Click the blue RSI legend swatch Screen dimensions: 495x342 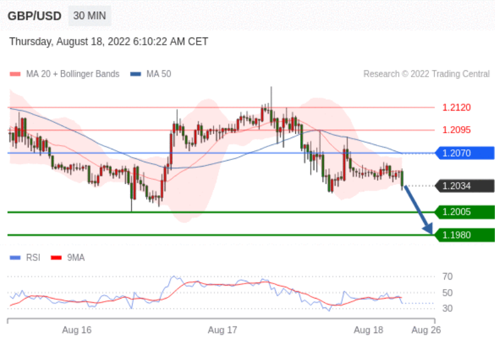coord(15,258)
